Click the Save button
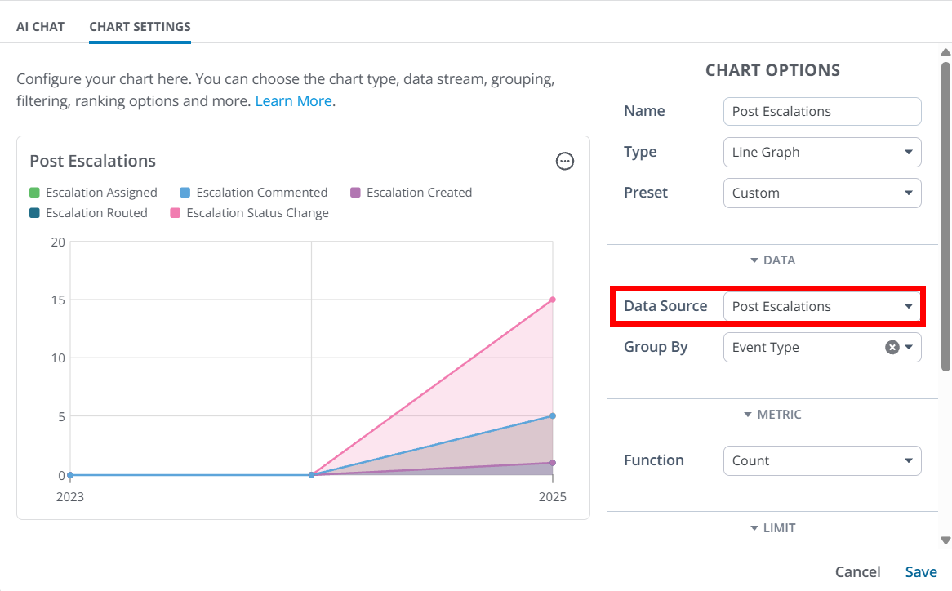Viewport: 952px width, 591px height. [921, 572]
